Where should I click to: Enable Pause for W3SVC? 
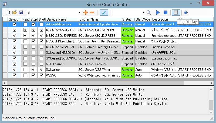coord(25,75)
